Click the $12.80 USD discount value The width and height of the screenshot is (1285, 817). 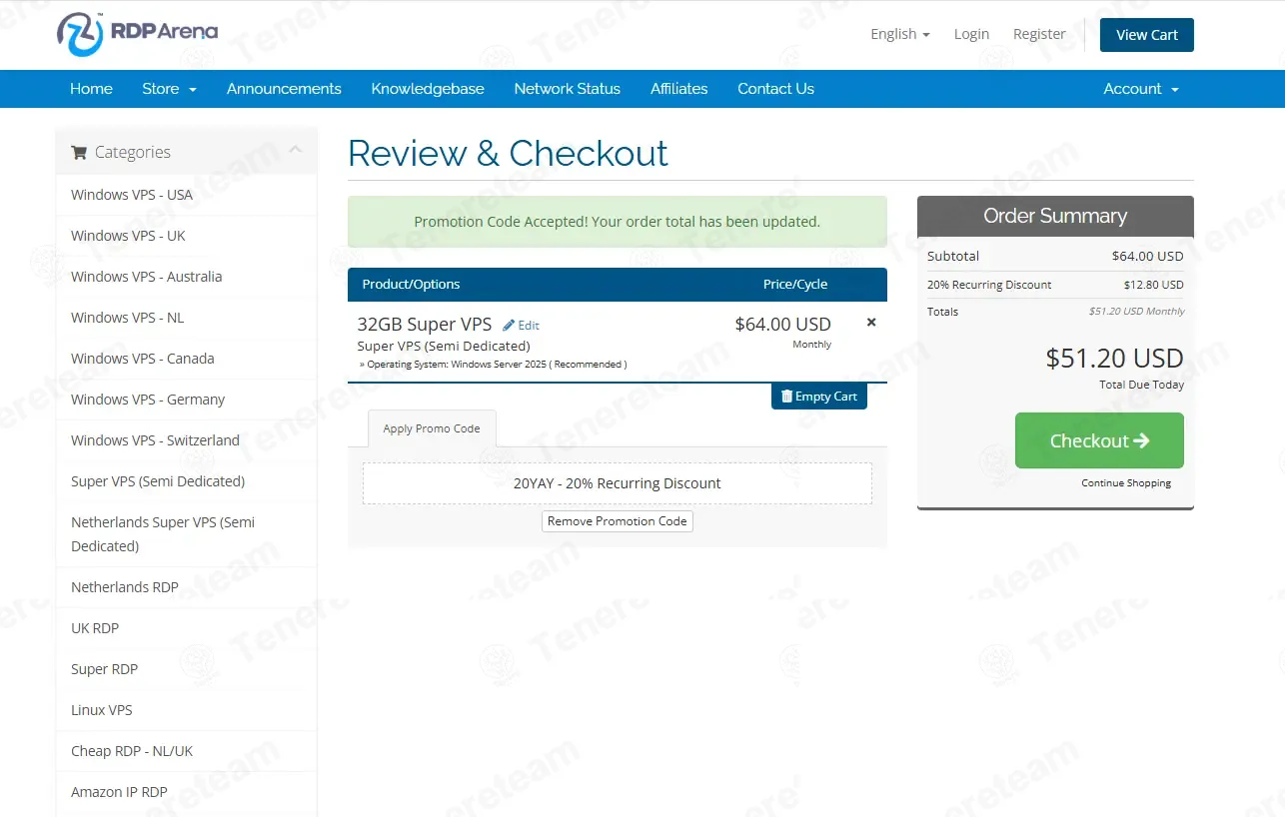click(1153, 285)
